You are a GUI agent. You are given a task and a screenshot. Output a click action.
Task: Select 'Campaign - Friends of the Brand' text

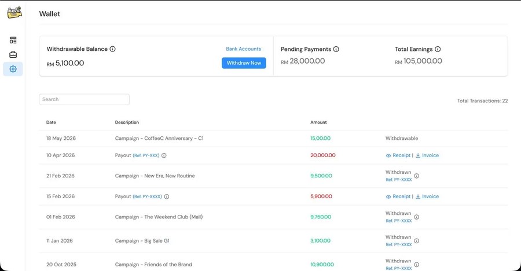(x=153, y=265)
